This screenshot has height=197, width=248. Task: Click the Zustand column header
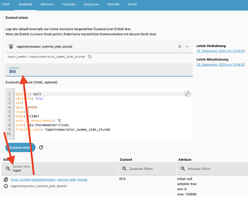(126, 160)
